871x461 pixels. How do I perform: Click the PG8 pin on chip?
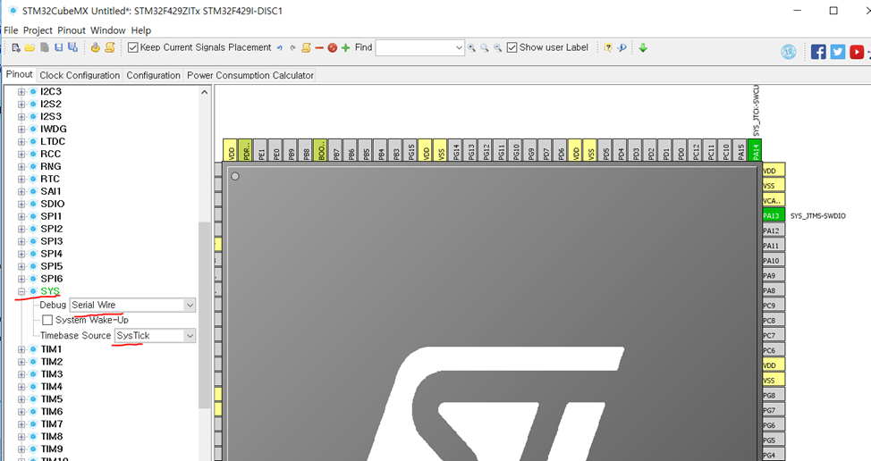pos(774,396)
